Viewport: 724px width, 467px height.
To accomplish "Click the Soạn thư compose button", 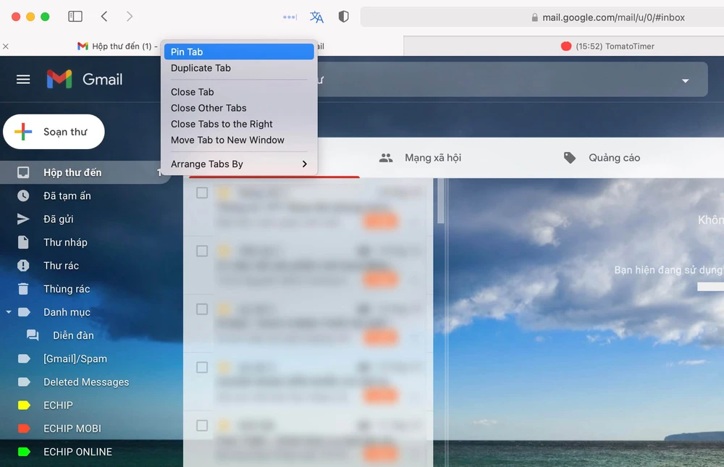I will coord(54,132).
